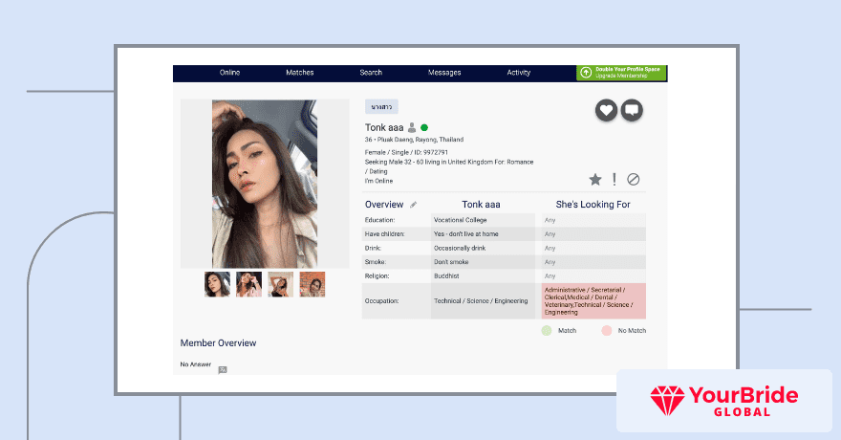Viewport: 841px width, 440px height.
Task: Block member using the circle-slash icon
Action: click(x=634, y=179)
